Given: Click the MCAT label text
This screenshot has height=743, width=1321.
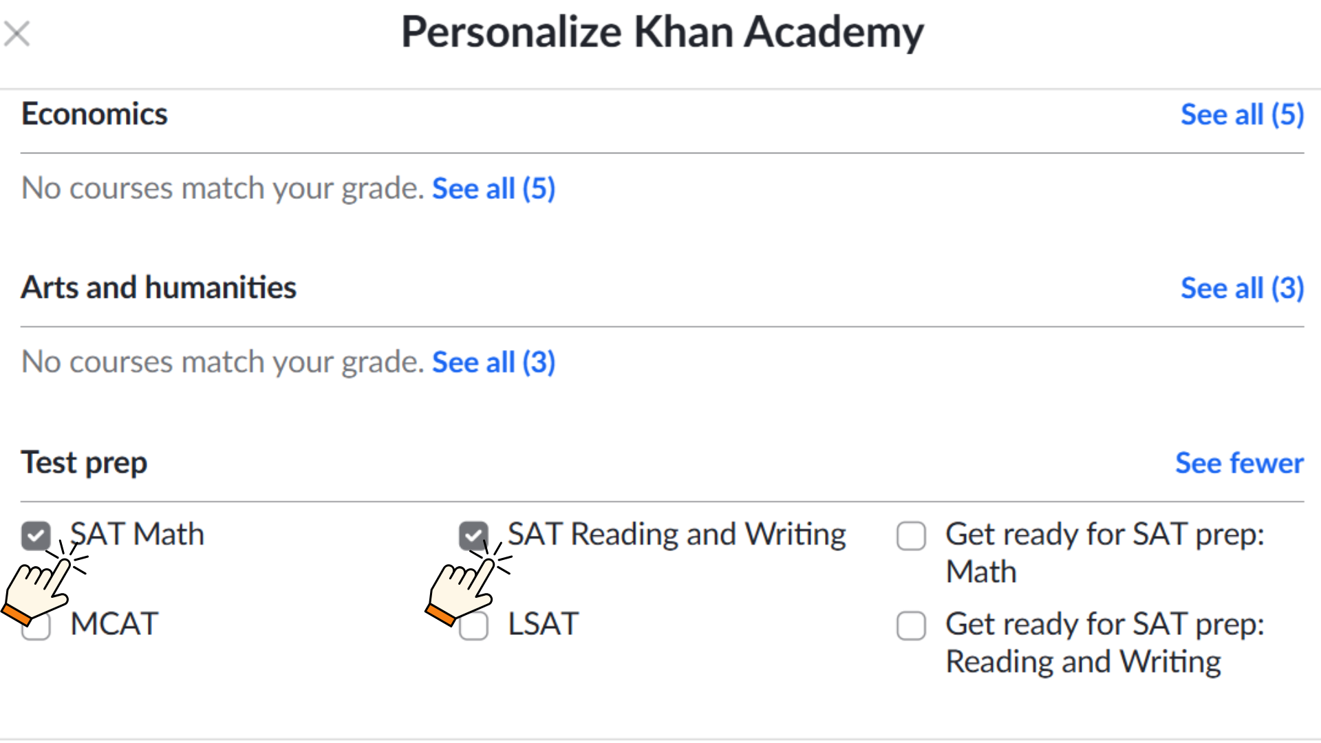Looking at the screenshot, I should click(x=114, y=625).
